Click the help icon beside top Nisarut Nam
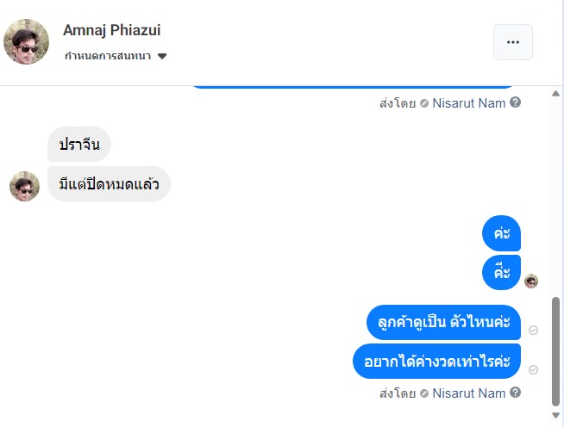 click(x=516, y=102)
